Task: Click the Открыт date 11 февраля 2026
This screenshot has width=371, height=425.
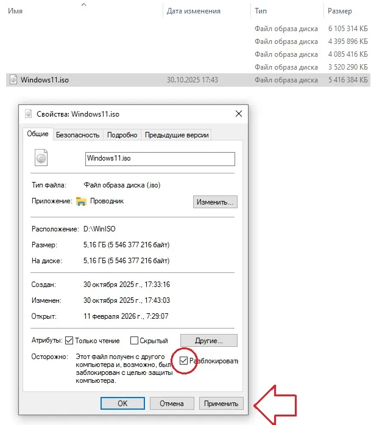Action: [x=125, y=316]
